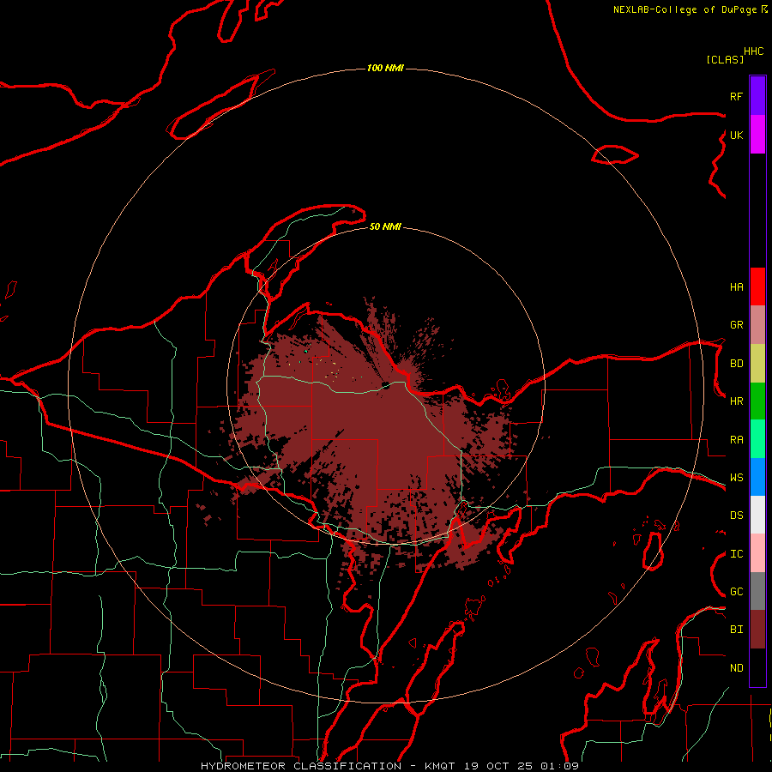Click the RF legend label
Screen dimensions: 772x772
(x=736, y=96)
